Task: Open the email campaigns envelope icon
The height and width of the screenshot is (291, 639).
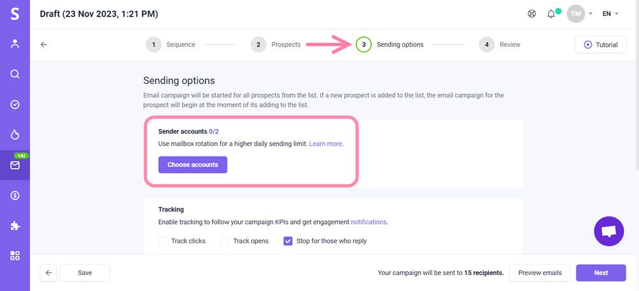Action: (15, 165)
